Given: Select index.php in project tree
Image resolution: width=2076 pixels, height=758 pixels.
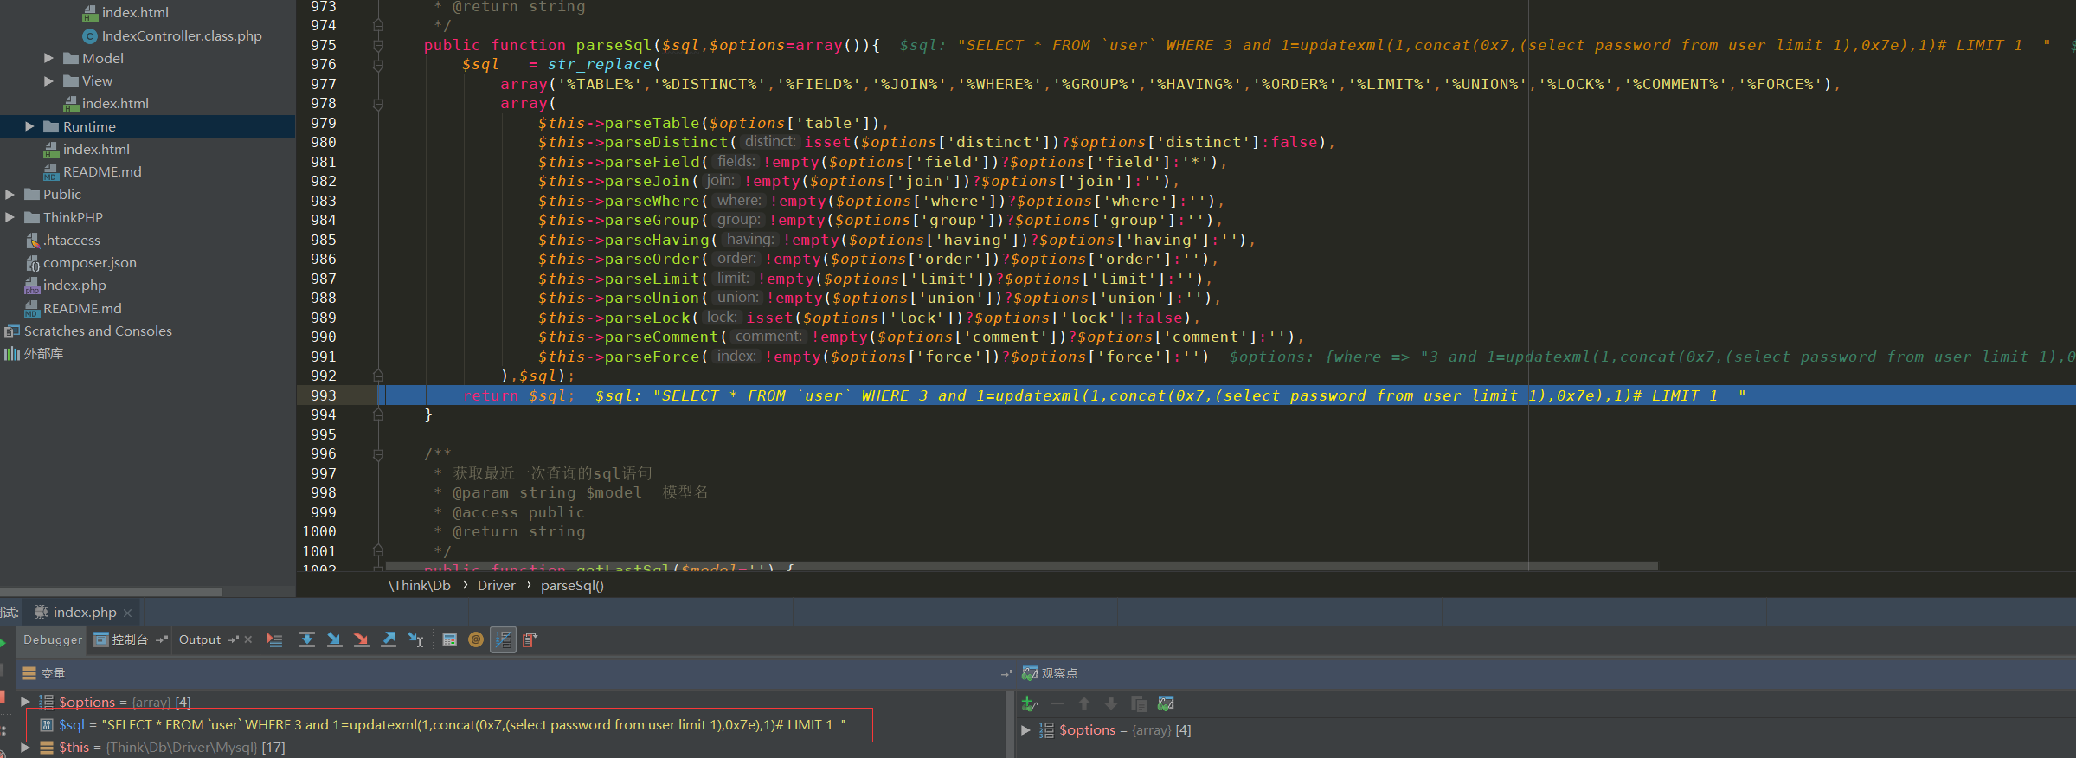Looking at the screenshot, I should click(74, 285).
